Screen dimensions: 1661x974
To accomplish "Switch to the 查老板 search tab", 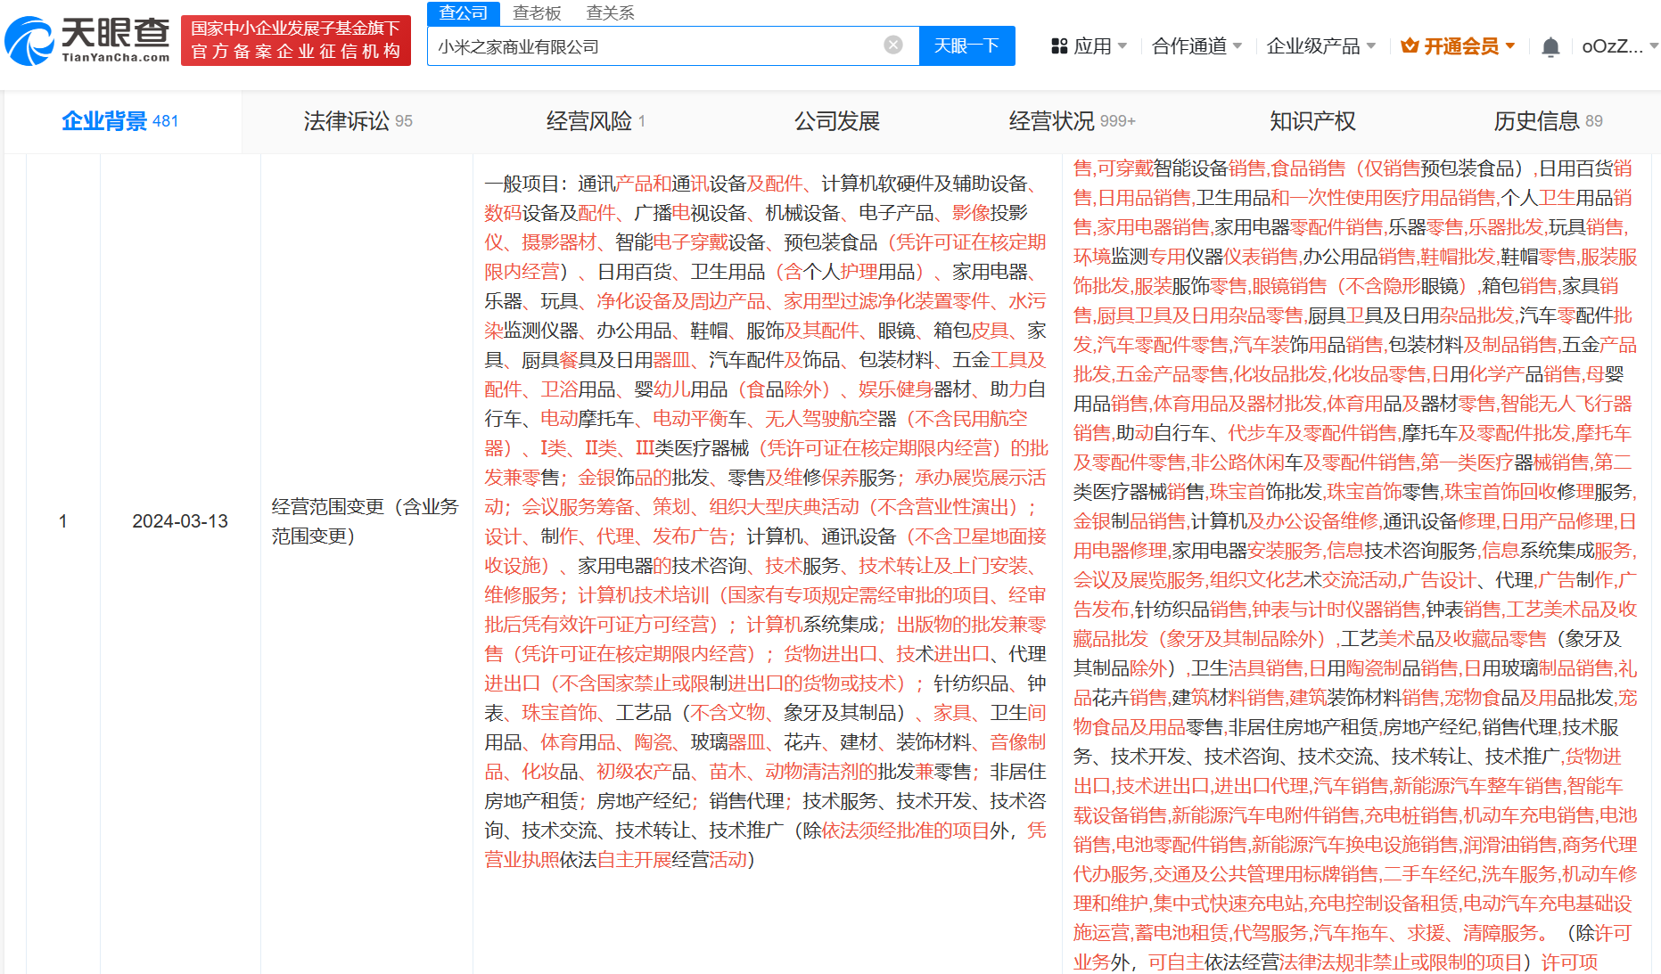I will (537, 12).
